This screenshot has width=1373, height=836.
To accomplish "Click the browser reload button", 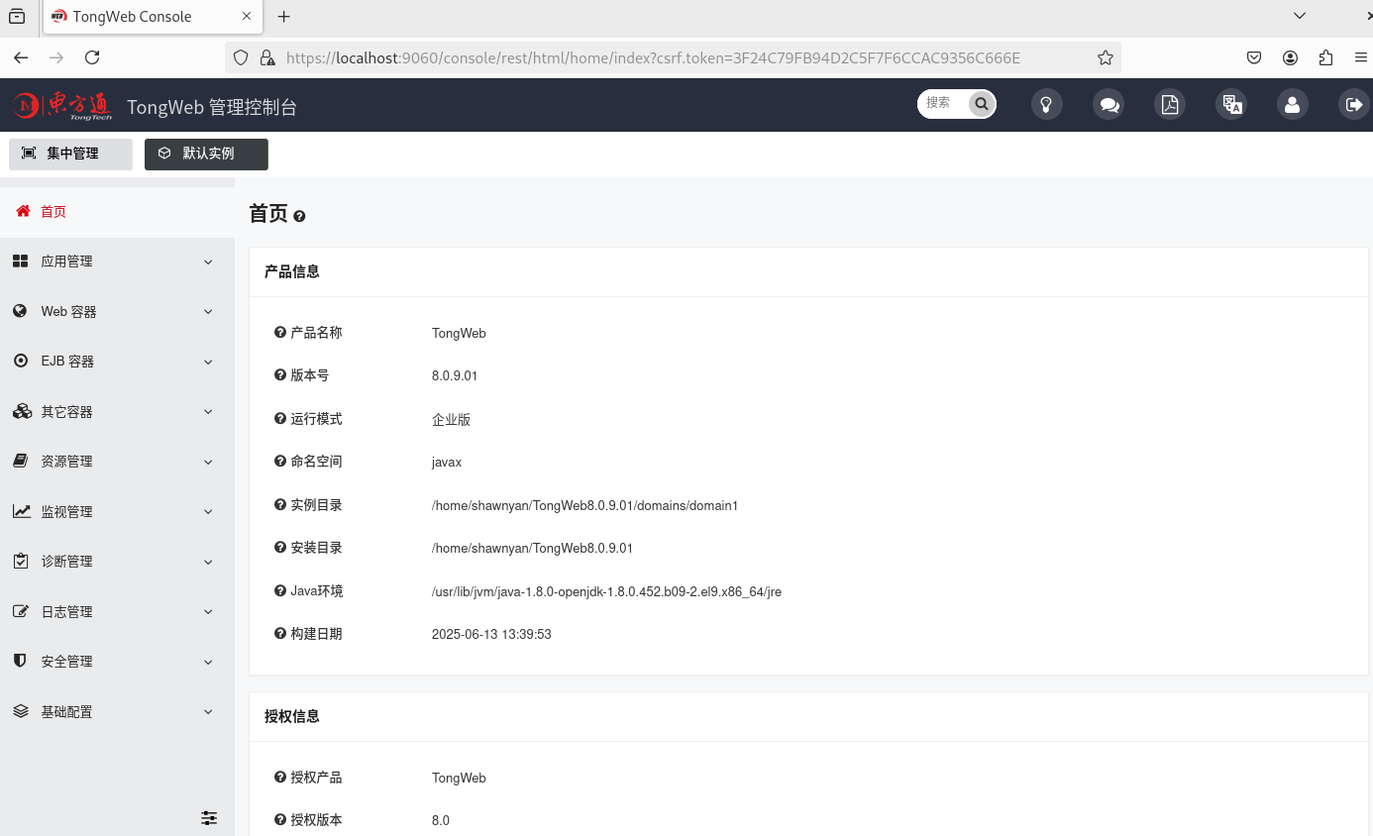I will pyautogui.click(x=92, y=57).
